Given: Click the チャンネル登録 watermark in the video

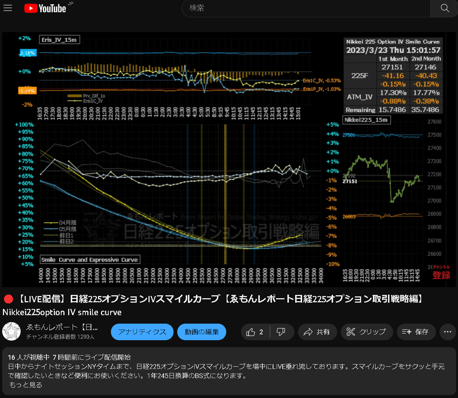Looking at the screenshot, I should [x=441, y=272].
